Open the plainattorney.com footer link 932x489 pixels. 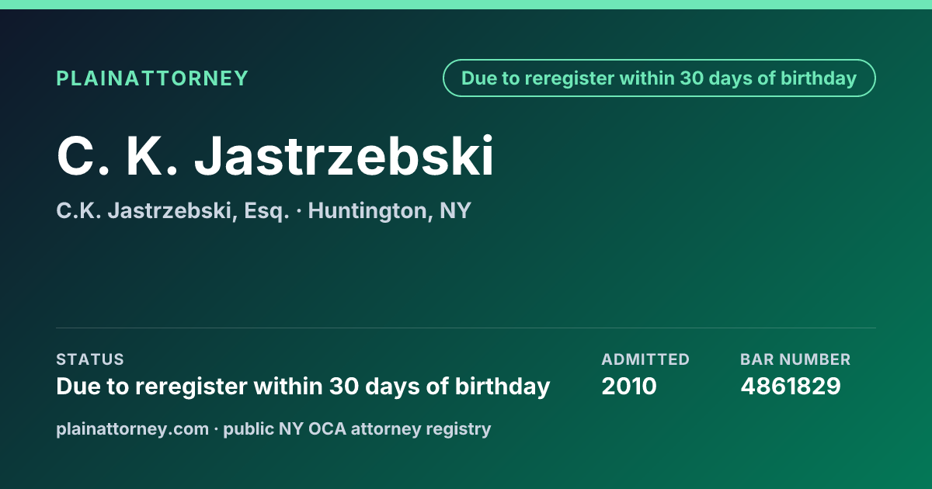click(133, 428)
